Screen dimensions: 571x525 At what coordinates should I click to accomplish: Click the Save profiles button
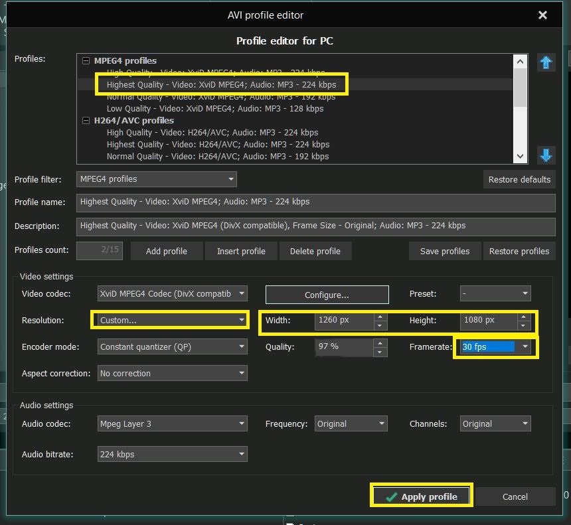(444, 251)
